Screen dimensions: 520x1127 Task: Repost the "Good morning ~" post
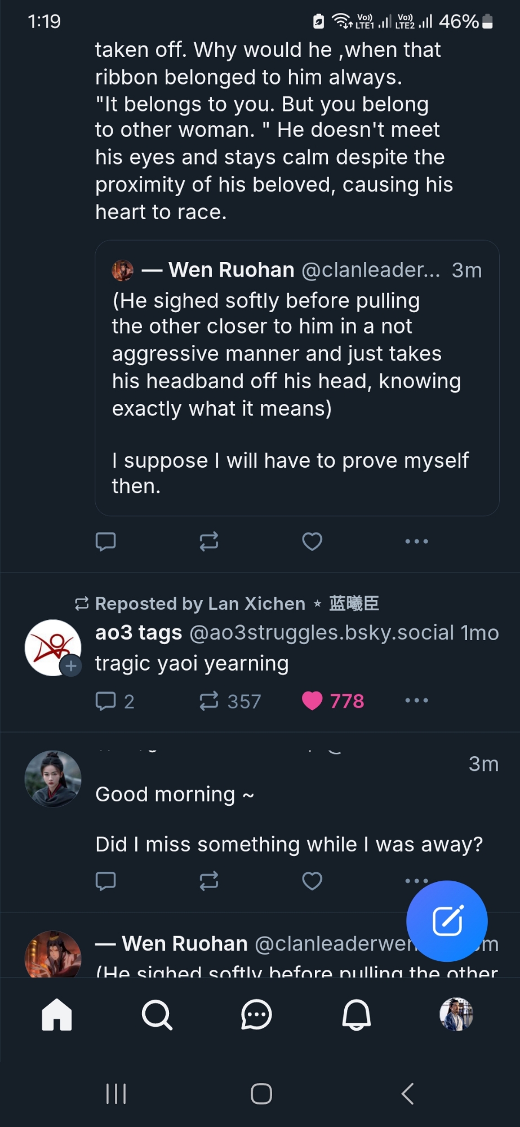click(x=209, y=881)
